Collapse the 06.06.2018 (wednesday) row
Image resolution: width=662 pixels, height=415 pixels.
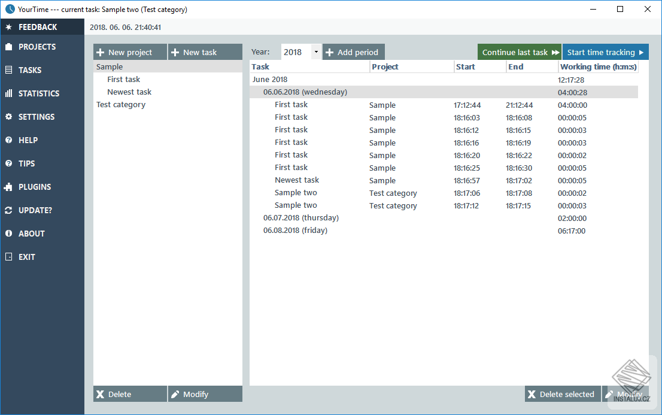pyautogui.click(x=444, y=92)
